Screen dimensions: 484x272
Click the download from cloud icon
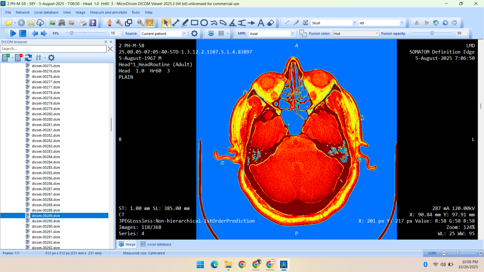[x=40, y=23]
